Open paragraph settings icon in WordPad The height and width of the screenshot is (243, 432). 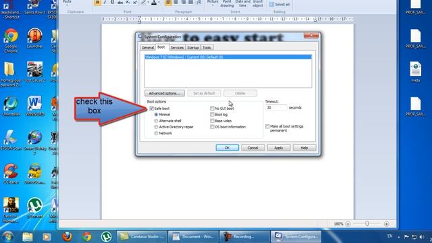[x=198, y=3]
